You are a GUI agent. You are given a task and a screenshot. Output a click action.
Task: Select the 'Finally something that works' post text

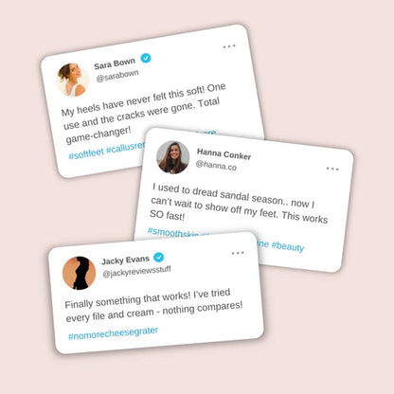point(153,305)
